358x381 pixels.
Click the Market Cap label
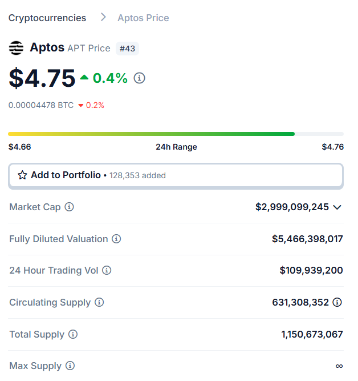coord(35,207)
